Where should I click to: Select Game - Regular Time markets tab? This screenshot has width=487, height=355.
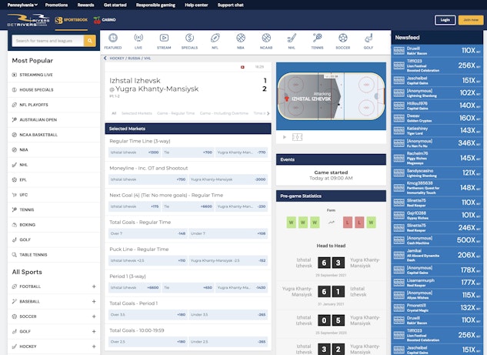point(175,113)
